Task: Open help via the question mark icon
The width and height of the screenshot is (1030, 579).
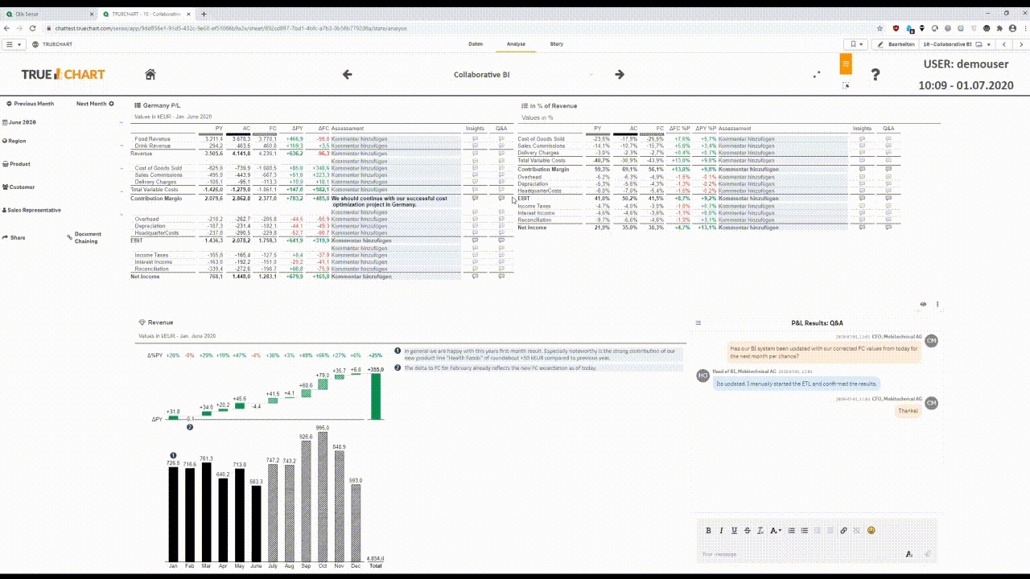Action: point(875,74)
